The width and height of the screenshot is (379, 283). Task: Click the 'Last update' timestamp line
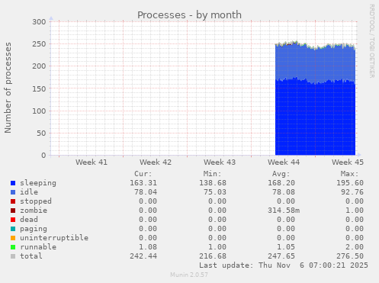coord(284,265)
